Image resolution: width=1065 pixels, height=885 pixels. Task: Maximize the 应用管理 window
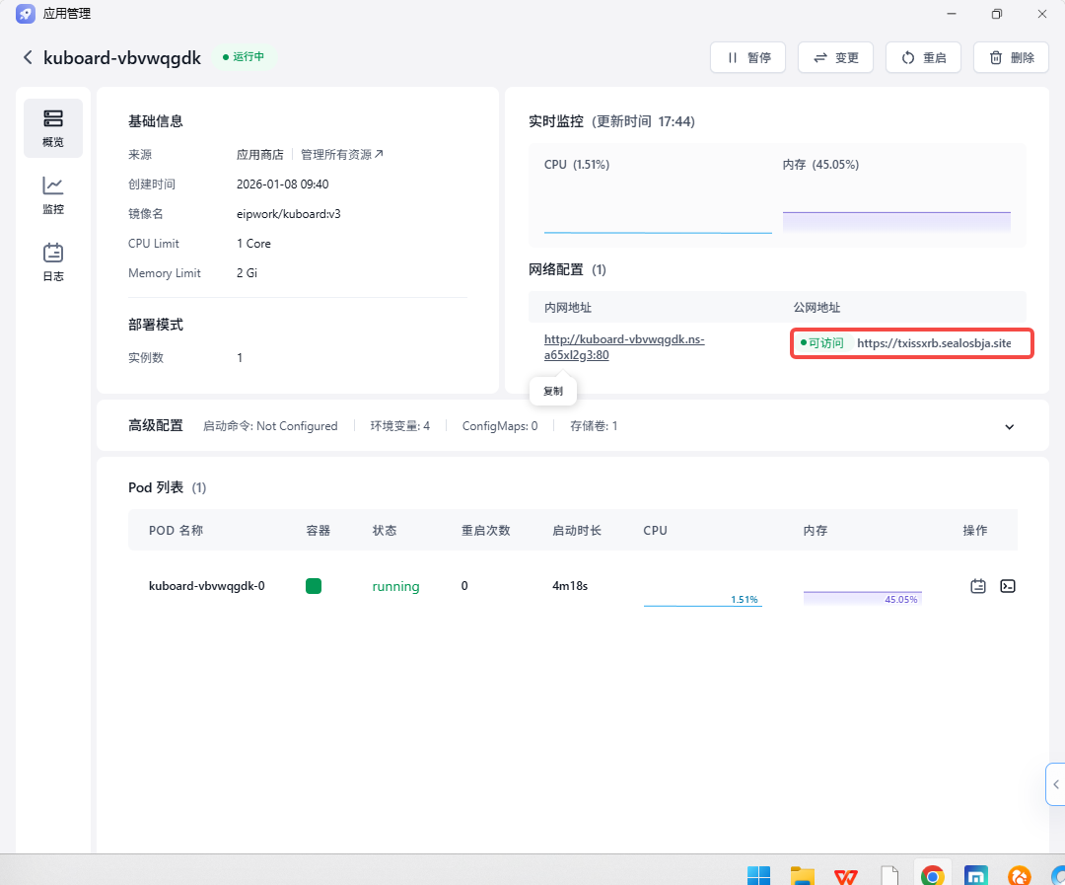(x=996, y=14)
